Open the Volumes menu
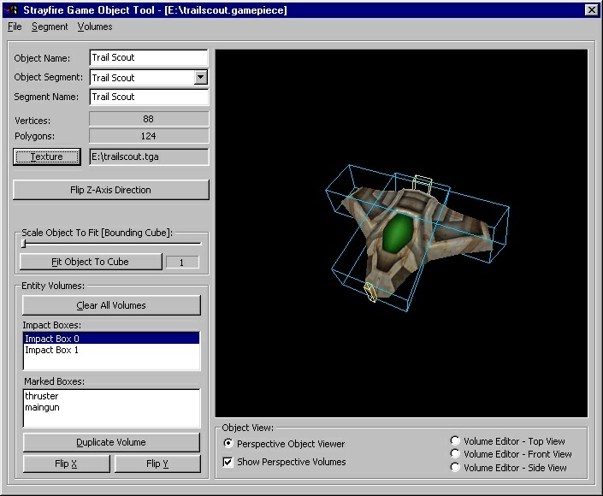 coord(95,27)
